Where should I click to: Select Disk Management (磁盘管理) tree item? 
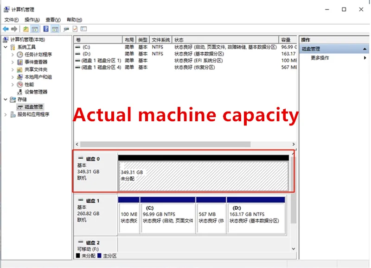tap(33, 107)
